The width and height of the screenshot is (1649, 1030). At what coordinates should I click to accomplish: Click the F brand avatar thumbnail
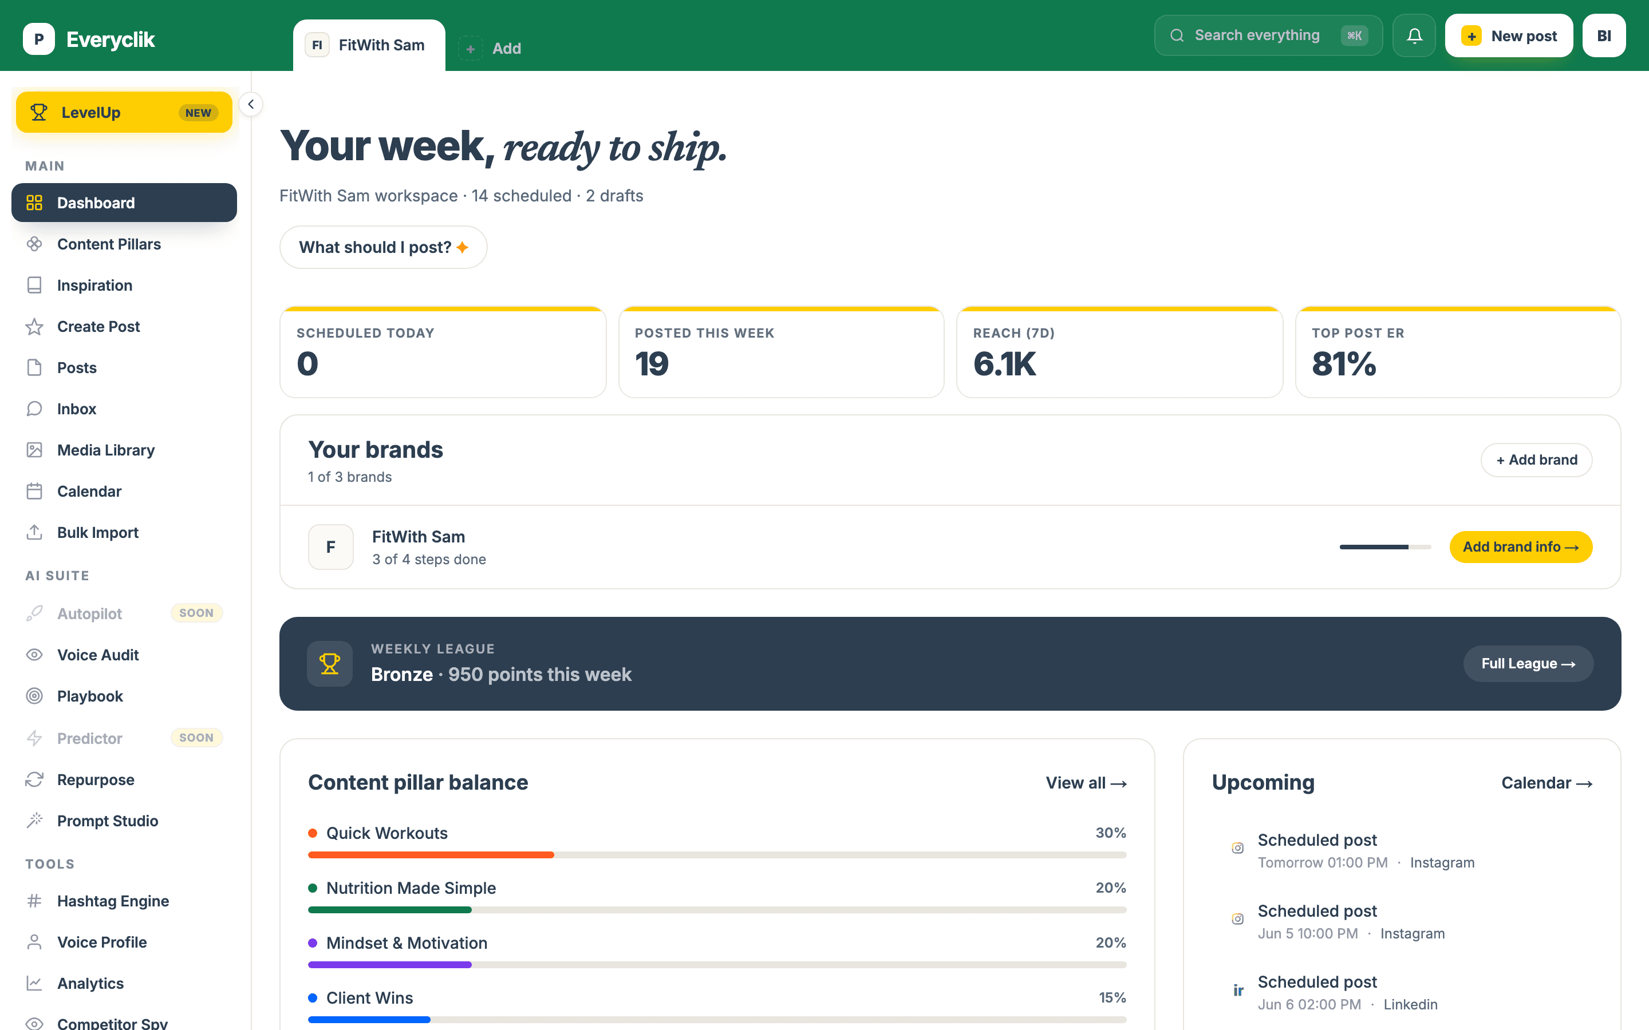(x=330, y=547)
